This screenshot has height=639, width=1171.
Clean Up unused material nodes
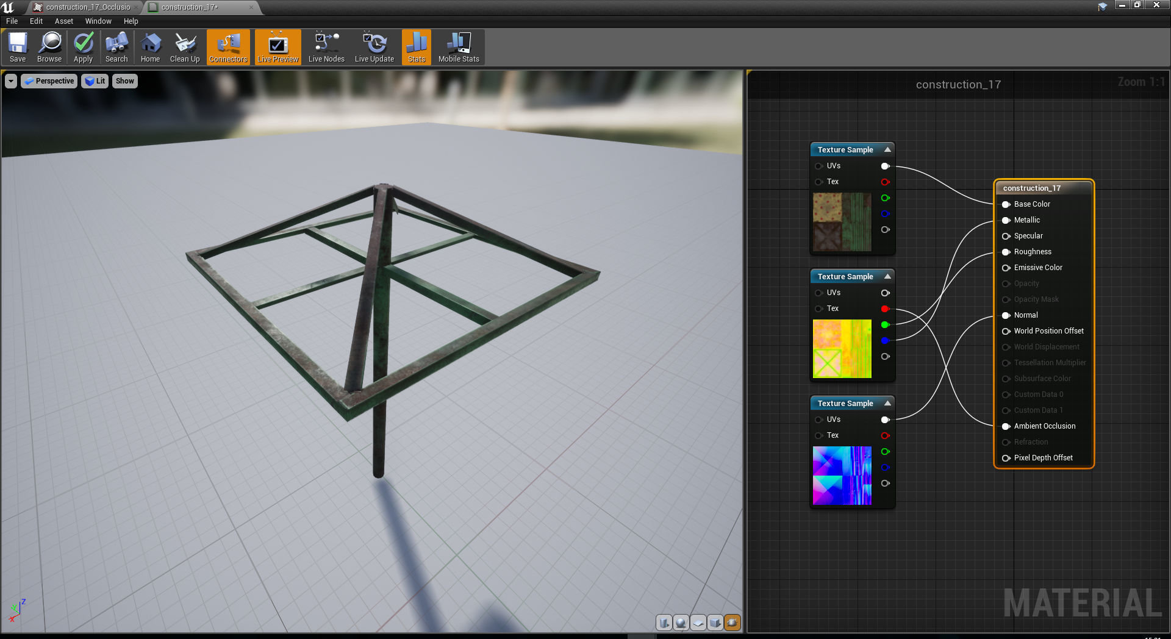click(185, 48)
